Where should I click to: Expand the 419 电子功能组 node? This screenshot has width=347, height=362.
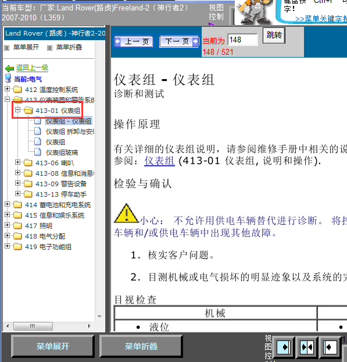pos(7,246)
